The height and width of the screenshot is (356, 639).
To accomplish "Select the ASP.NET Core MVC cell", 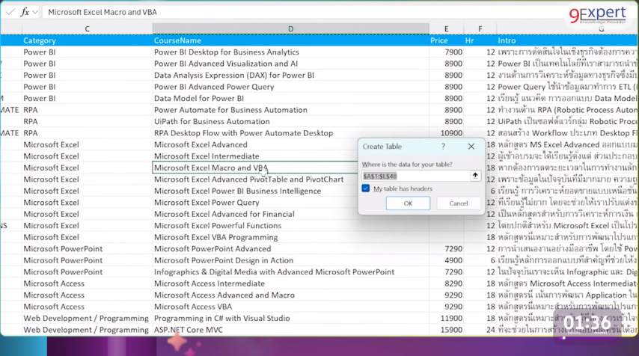I will pos(189,330).
